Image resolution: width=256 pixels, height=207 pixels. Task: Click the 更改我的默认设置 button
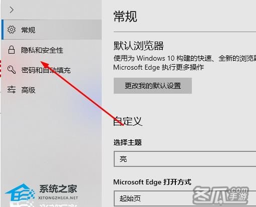click(153, 86)
